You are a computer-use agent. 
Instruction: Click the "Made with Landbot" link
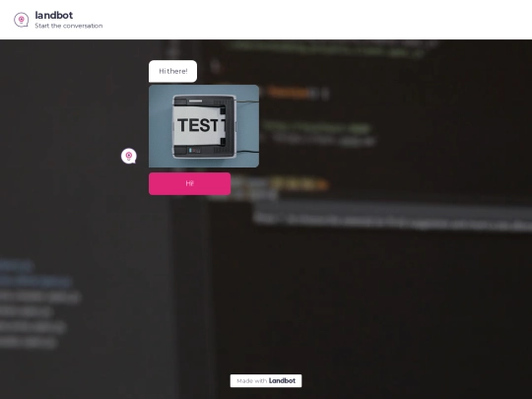[x=266, y=380]
